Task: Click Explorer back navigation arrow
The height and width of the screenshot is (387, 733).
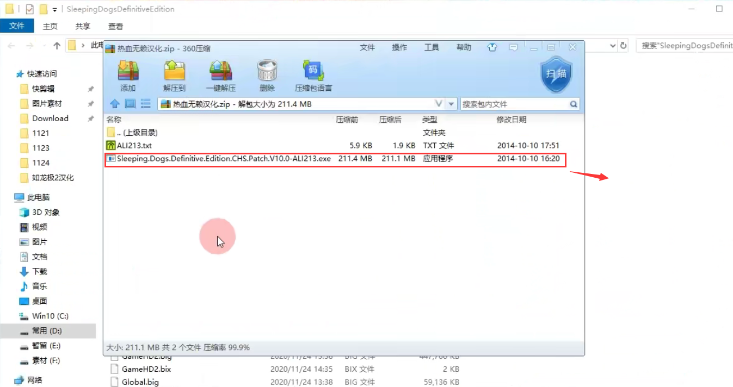Action: [11, 46]
